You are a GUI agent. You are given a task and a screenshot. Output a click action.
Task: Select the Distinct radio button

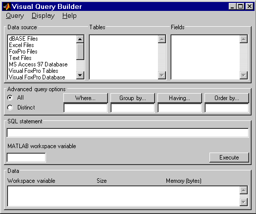pos(10,107)
